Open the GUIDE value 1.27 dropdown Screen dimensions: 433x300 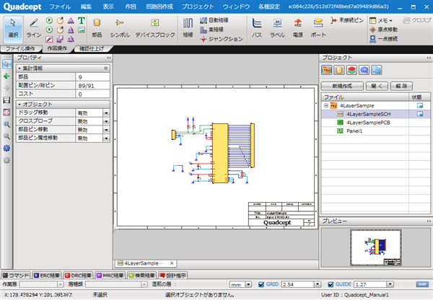390,284
